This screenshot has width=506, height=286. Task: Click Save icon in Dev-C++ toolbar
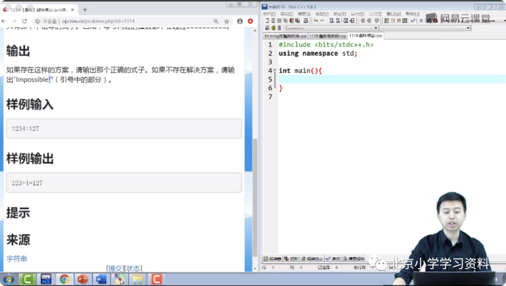coord(279,21)
